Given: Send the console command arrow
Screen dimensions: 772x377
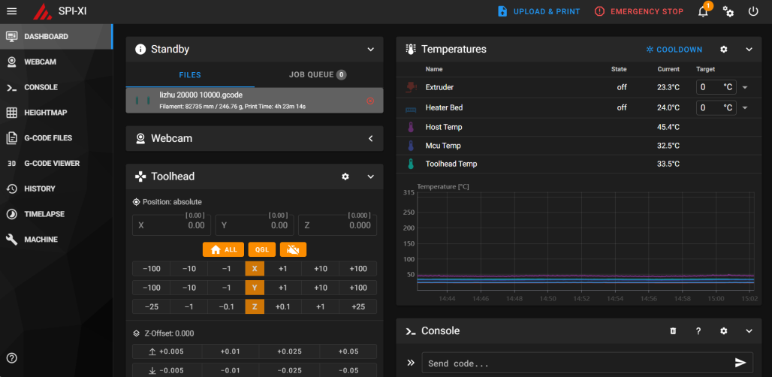Looking at the screenshot, I should (740, 363).
